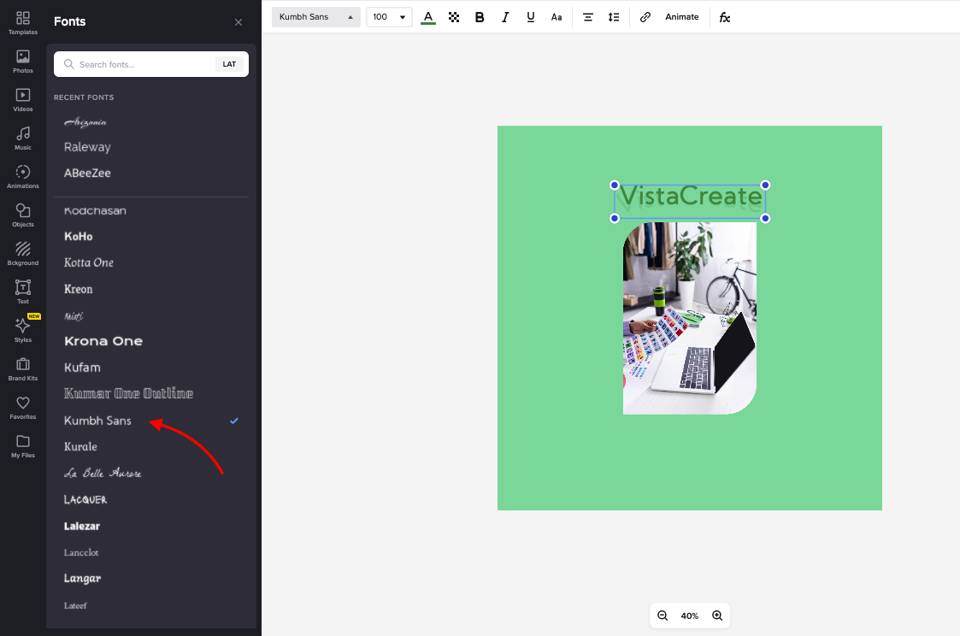Toggle italic formatting
The height and width of the screenshot is (636, 960).
tap(505, 17)
